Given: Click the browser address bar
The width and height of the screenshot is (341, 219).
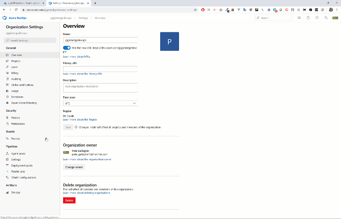Looking at the screenshot, I should [x=108, y=10].
